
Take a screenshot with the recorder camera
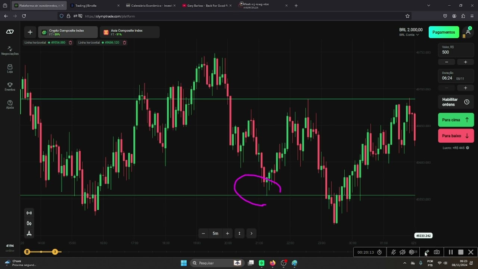click(x=437, y=252)
